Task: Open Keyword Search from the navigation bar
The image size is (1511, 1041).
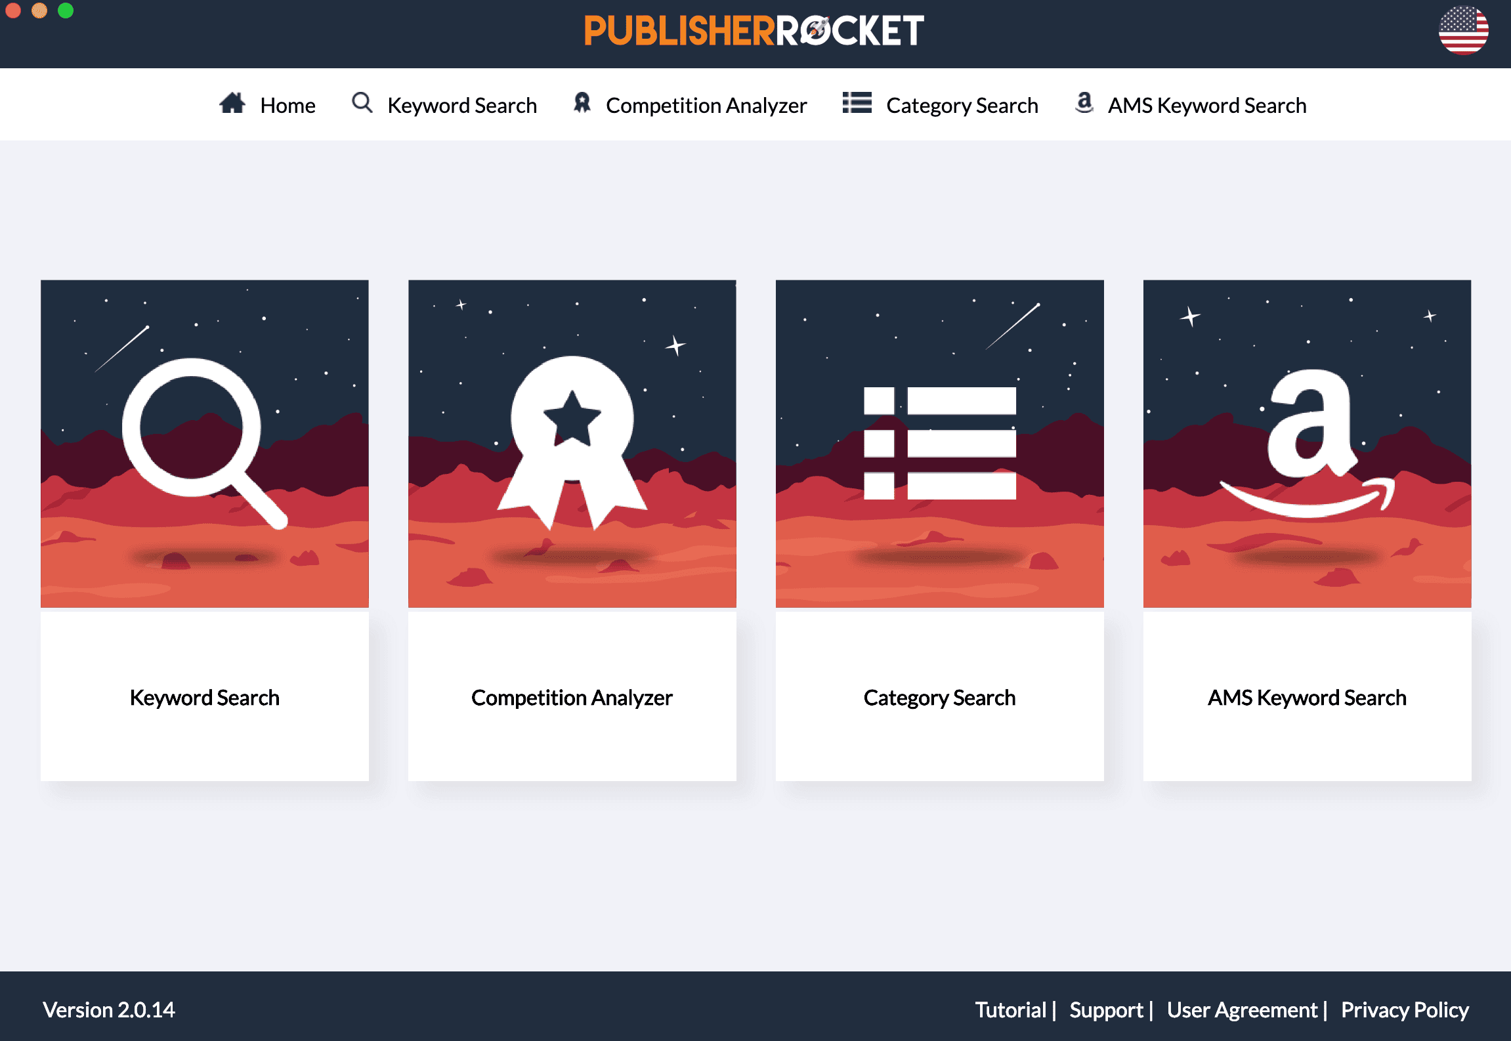Action: (462, 105)
